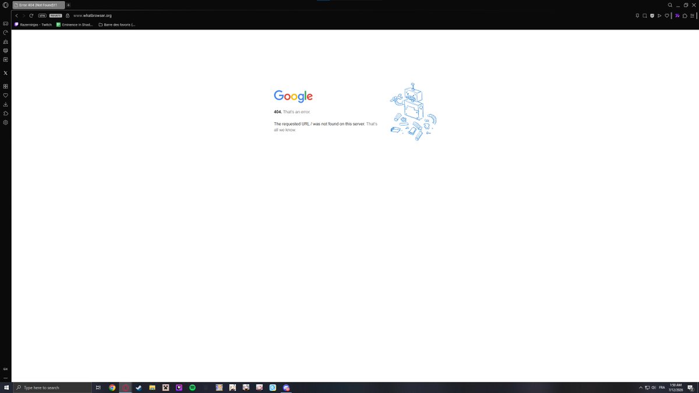The width and height of the screenshot is (699, 393).
Task: Open the 7TV extension icon
Action: [x=677, y=16]
